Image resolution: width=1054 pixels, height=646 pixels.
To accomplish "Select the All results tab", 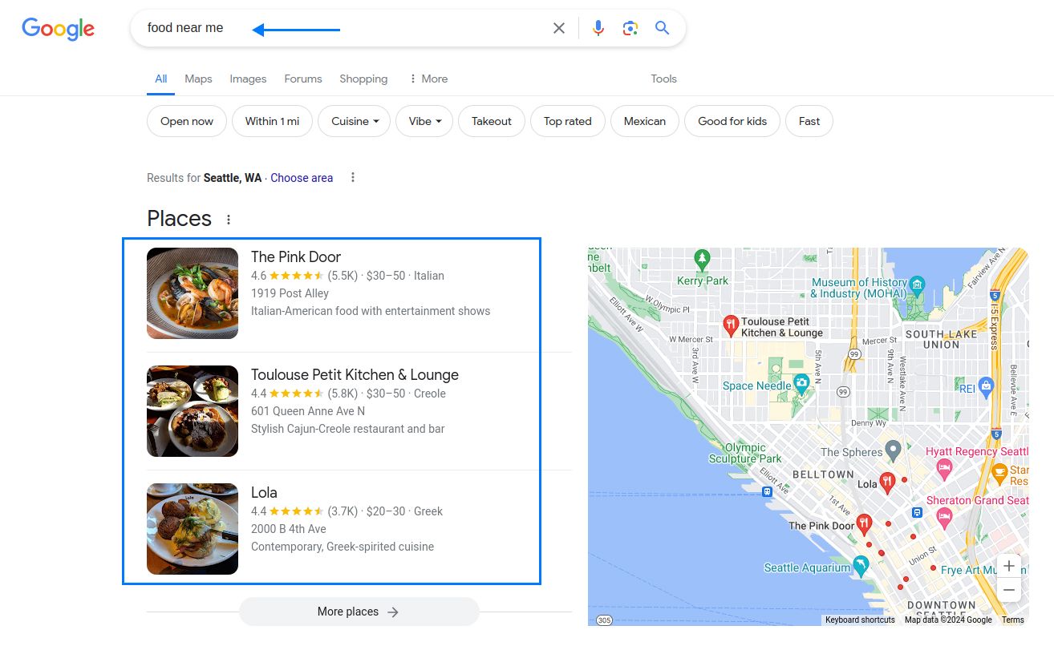I will [x=161, y=79].
